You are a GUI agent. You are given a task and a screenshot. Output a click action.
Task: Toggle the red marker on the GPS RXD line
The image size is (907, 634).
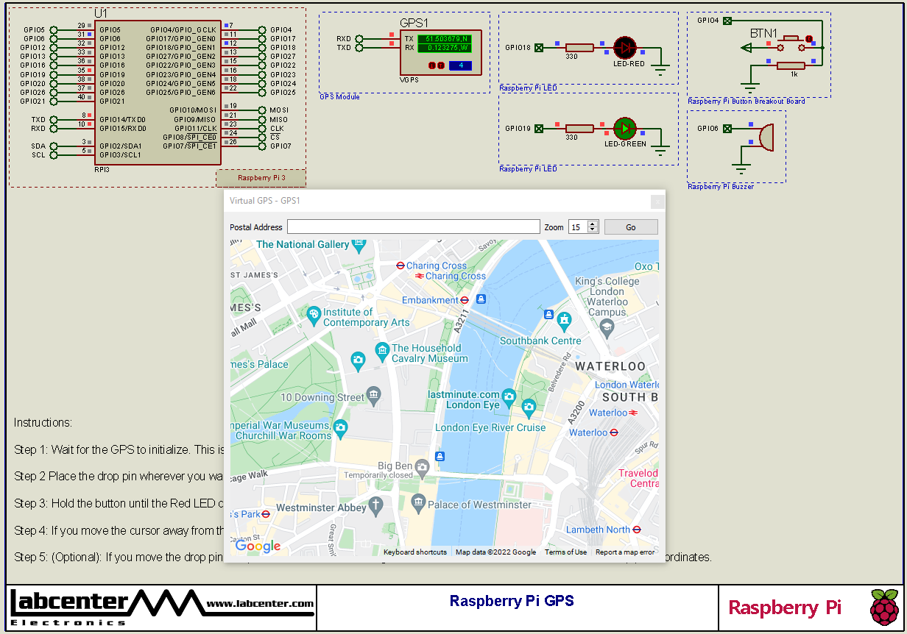pos(391,35)
